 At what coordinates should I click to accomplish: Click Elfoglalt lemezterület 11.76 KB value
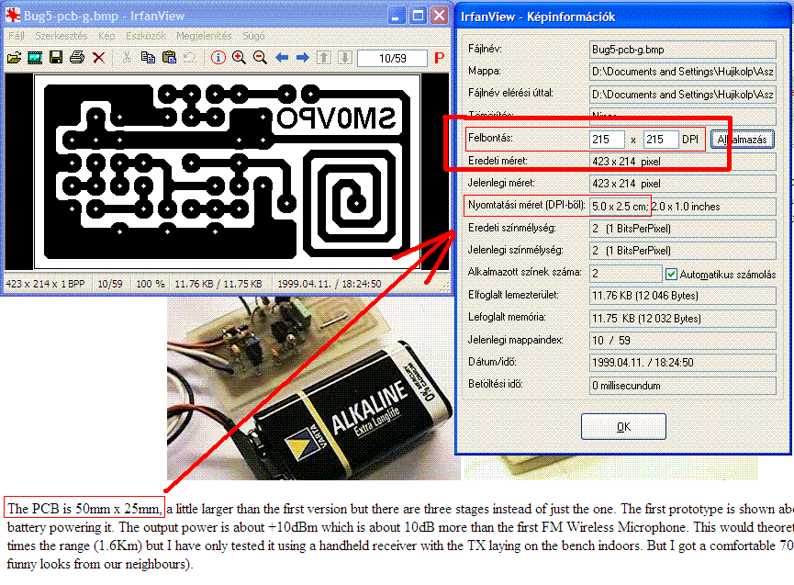pos(683,296)
